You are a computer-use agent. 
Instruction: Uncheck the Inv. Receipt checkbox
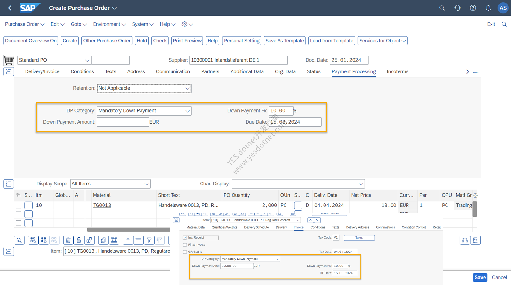(185, 238)
